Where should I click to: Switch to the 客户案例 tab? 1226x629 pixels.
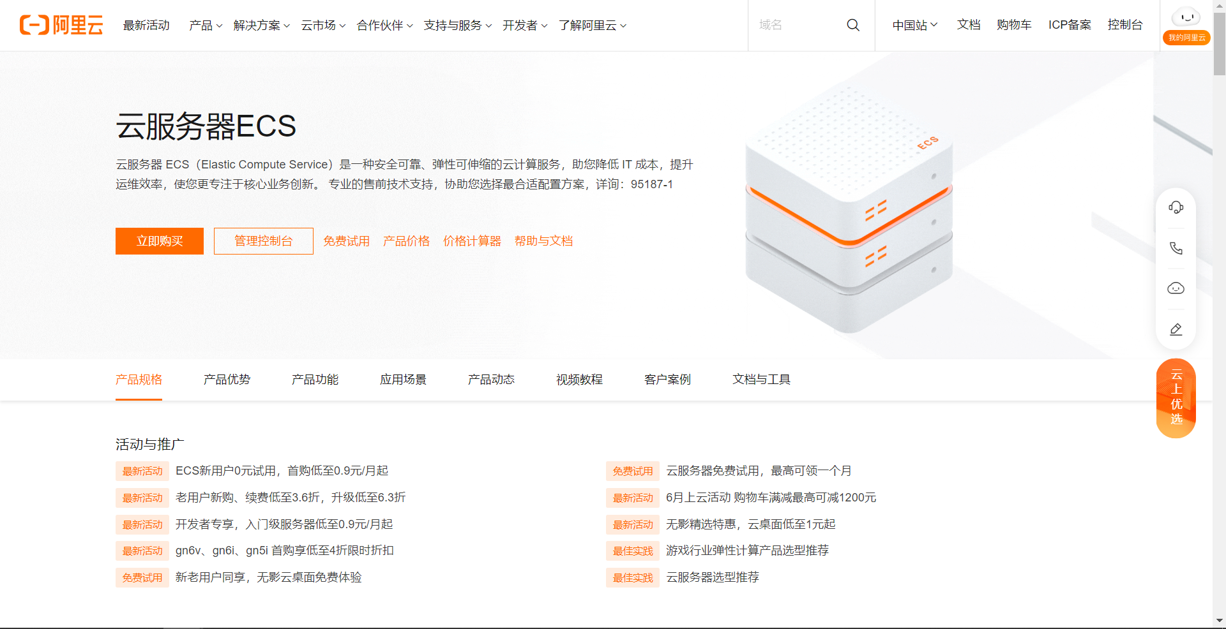click(667, 380)
